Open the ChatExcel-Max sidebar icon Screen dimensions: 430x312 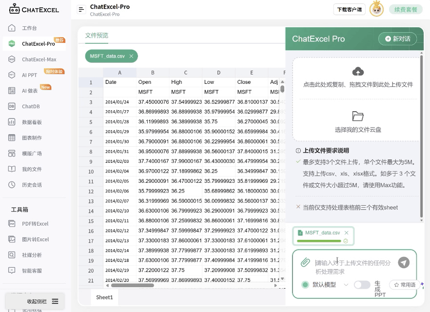[12, 59]
